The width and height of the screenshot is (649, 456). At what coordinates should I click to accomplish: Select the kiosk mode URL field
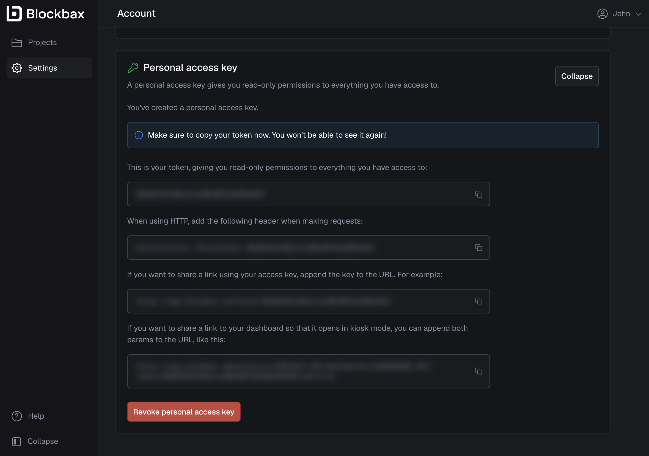point(308,371)
